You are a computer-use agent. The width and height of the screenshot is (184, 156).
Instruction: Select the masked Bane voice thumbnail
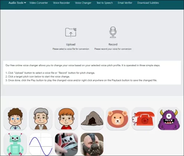click(x=92, y=144)
